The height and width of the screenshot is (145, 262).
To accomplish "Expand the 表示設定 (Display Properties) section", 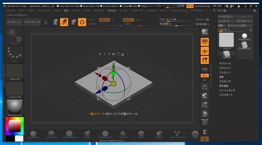I will point(224,86).
